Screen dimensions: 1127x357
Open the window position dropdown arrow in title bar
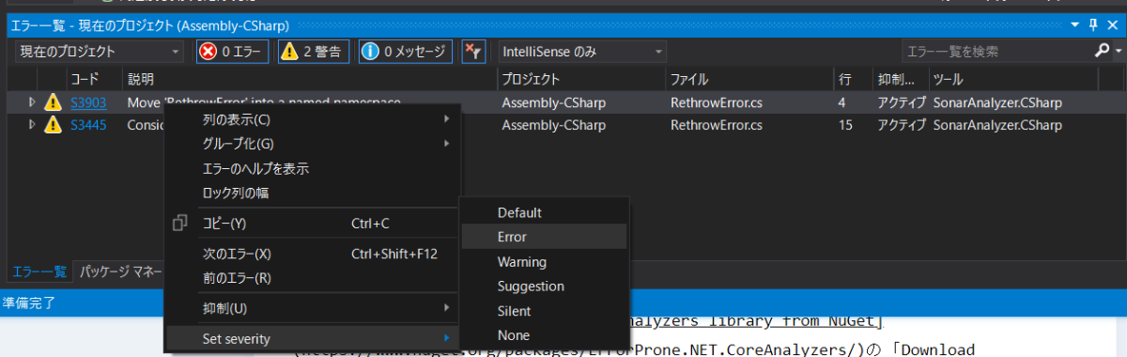coord(1075,24)
